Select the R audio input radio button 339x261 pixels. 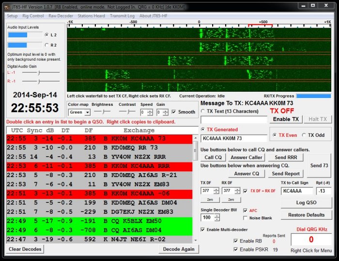pos(46,45)
